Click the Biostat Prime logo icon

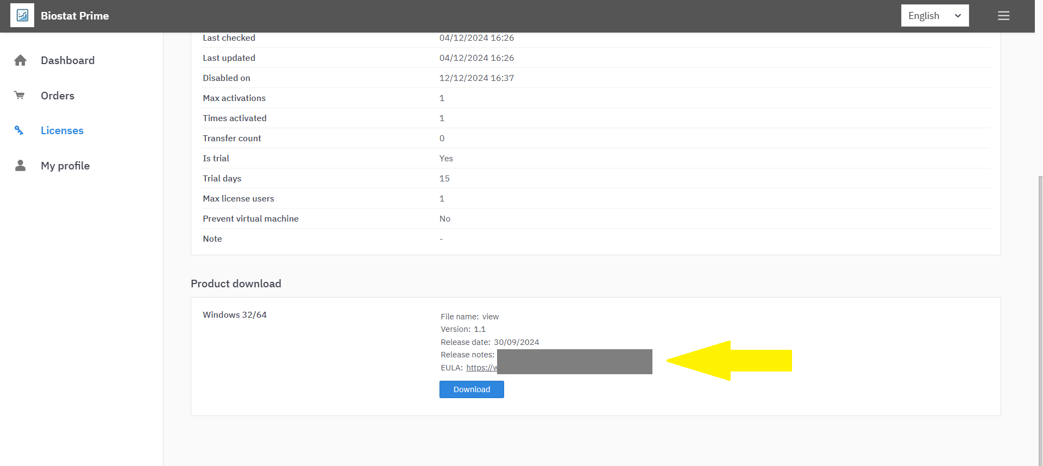22,16
